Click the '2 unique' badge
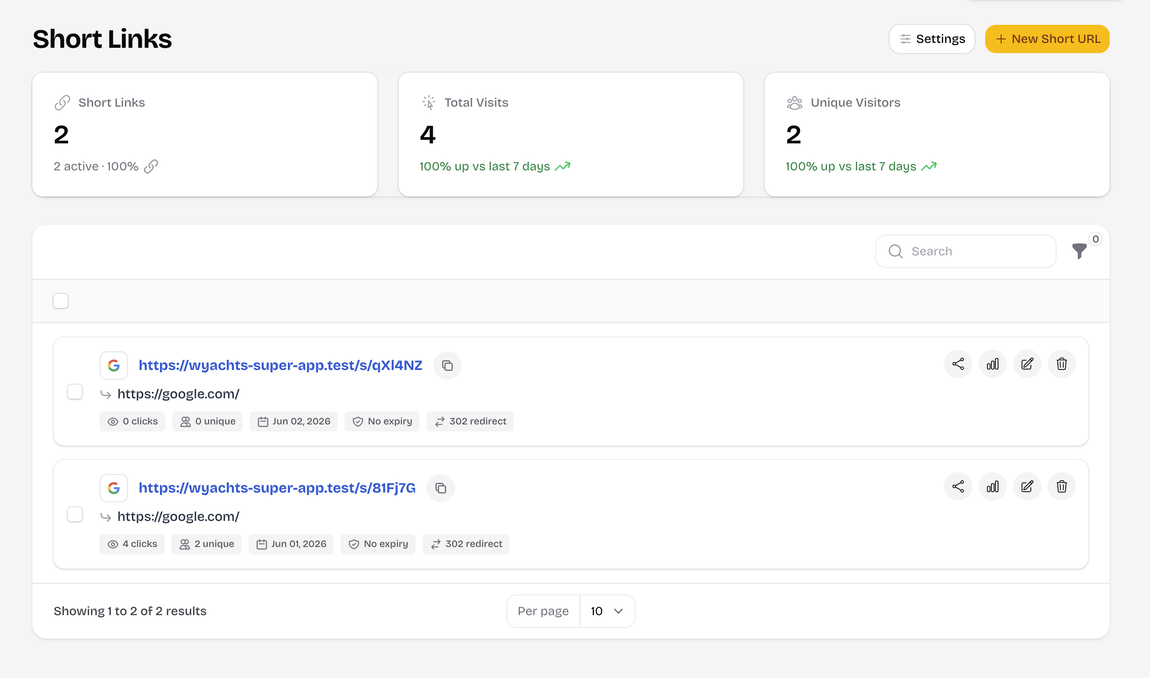The image size is (1150, 678). tap(206, 544)
